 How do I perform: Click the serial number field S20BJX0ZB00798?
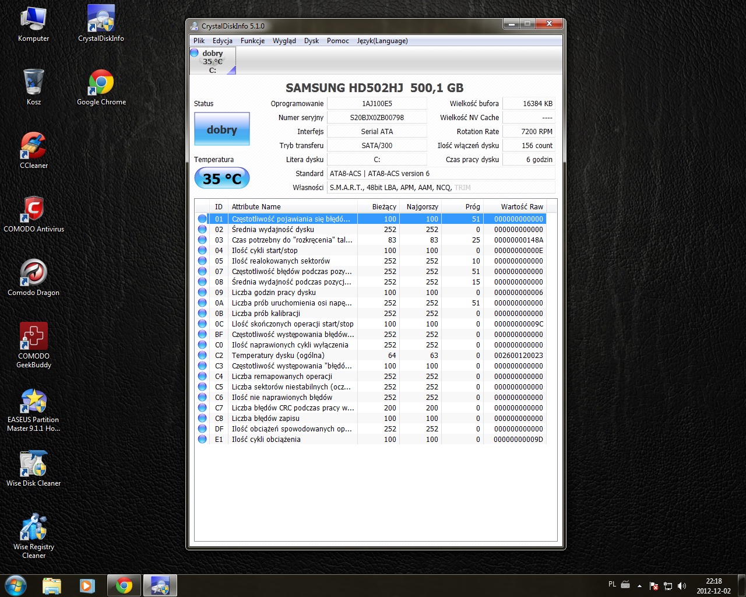click(377, 117)
